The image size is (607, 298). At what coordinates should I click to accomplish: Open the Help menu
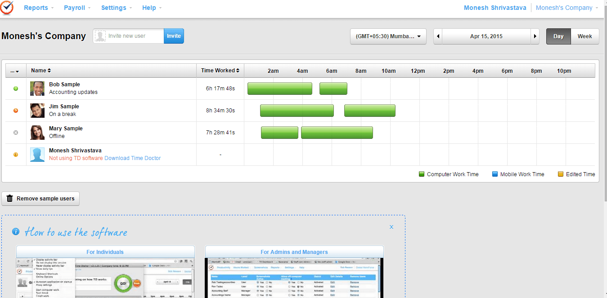[x=152, y=8]
